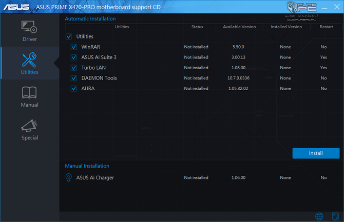This screenshot has height=222, width=344.
Task: Click AURA's Installed Version None
Action: [285, 89]
